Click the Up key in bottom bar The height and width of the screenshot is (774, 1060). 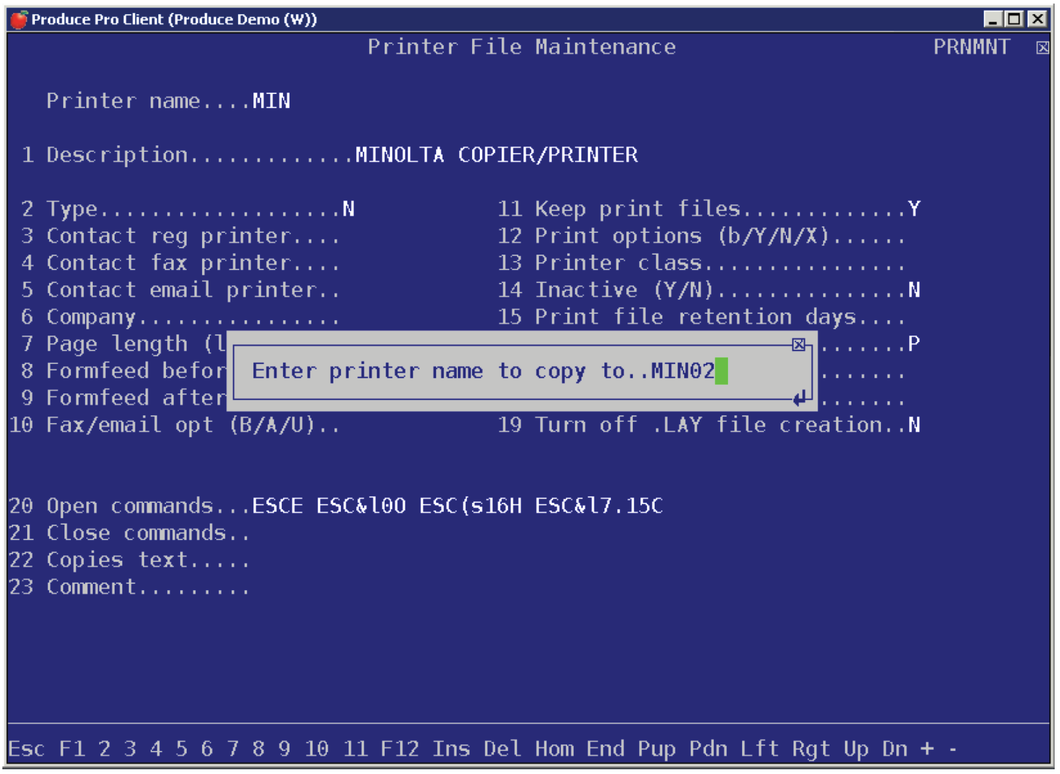[856, 749]
